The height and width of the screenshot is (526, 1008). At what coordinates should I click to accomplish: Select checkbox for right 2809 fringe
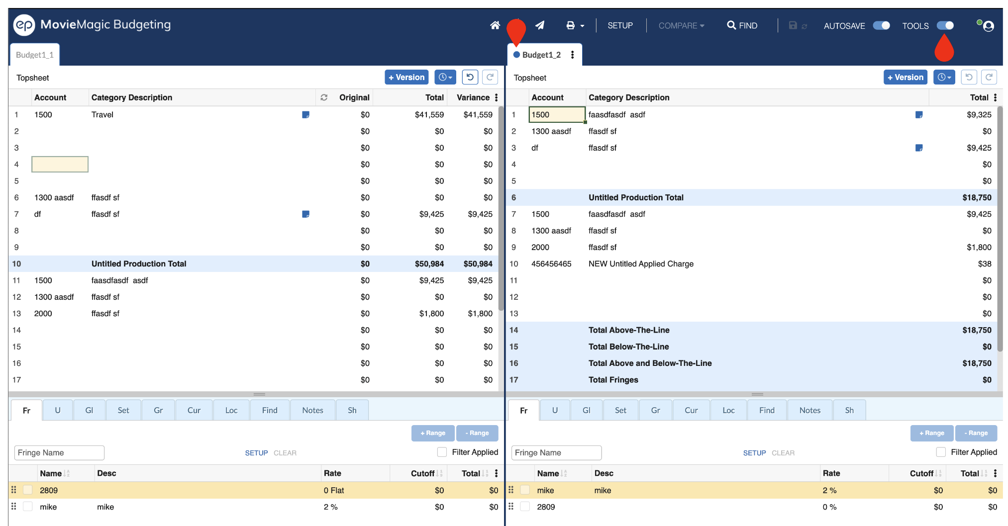coord(525,506)
